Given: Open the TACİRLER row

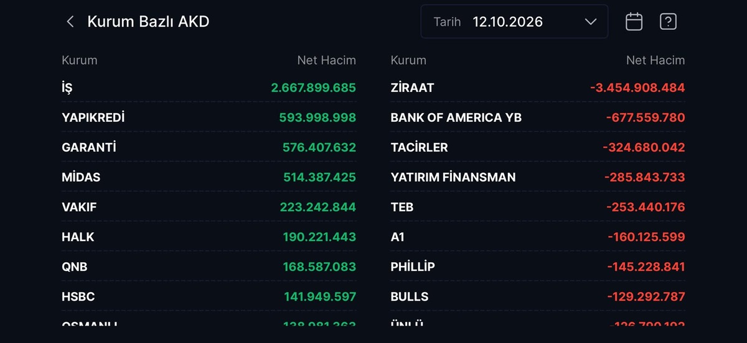Looking at the screenshot, I should 538,147.
